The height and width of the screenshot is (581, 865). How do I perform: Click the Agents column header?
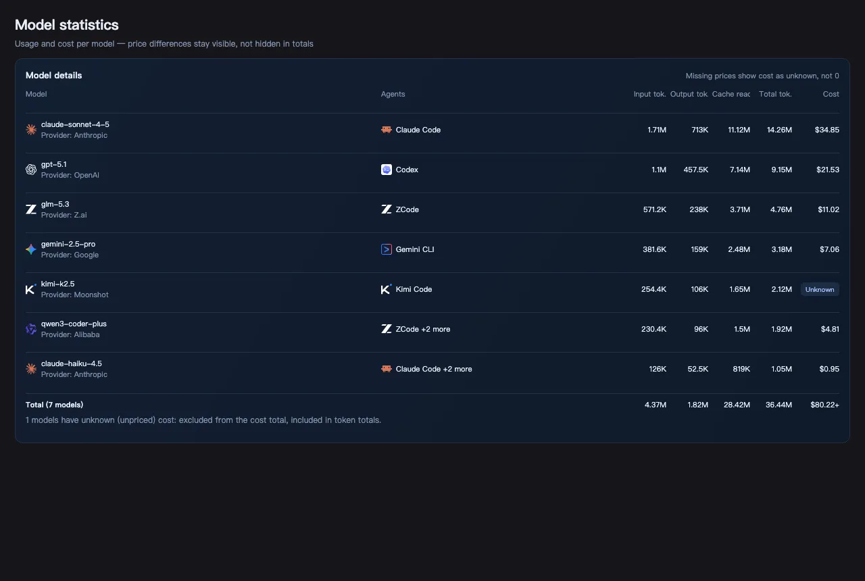coord(393,94)
